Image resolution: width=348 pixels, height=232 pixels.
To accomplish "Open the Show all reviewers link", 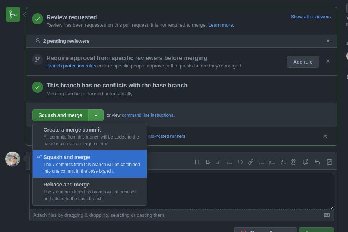I will click(x=310, y=17).
